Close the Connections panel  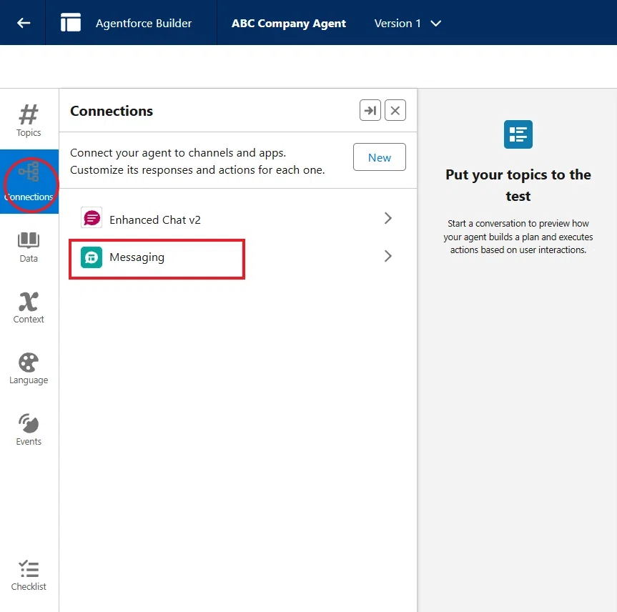coord(395,110)
